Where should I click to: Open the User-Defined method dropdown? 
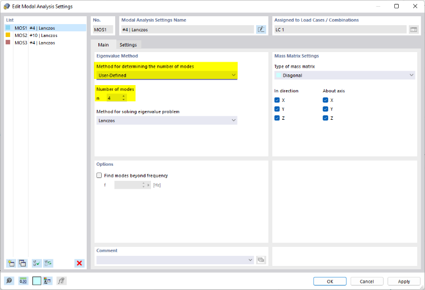[167, 75]
